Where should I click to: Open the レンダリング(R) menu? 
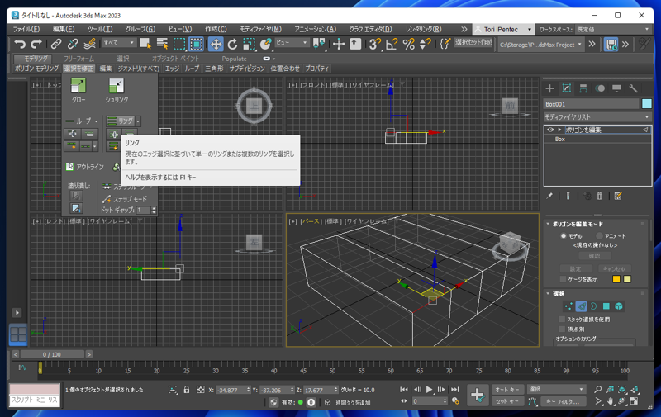[x=424, y=29]
